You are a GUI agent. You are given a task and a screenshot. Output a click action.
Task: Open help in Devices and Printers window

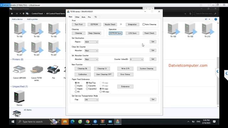pyautogui.click(x=216, y=19)
